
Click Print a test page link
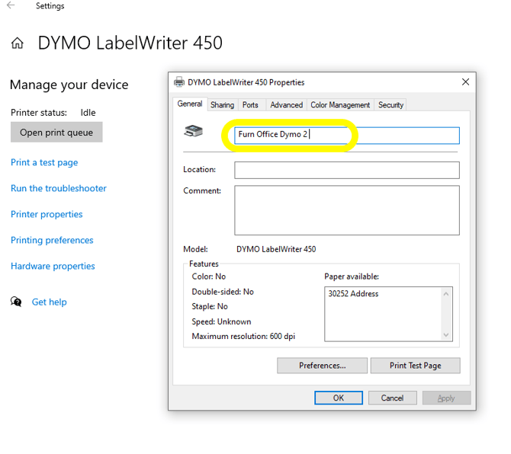point(44,162)
